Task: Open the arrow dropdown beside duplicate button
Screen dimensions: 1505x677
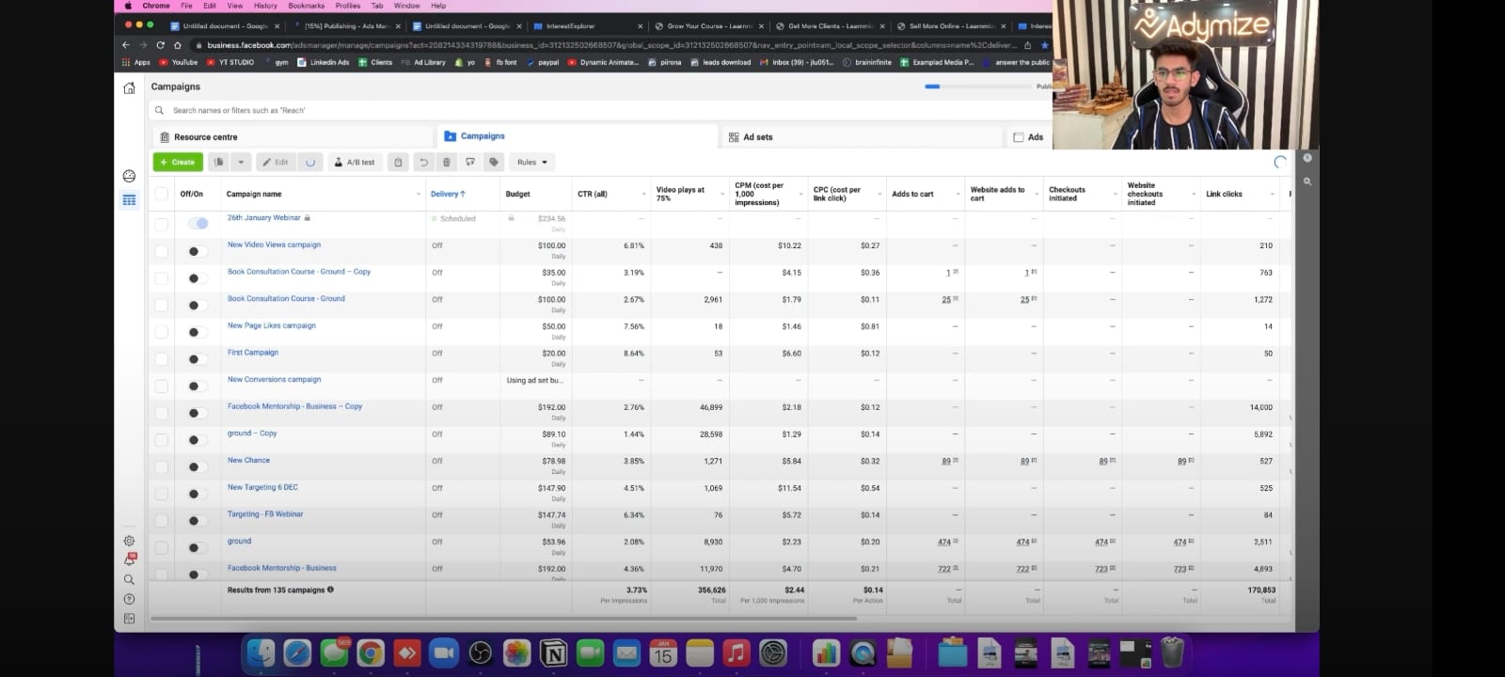Action: [241, 162]
